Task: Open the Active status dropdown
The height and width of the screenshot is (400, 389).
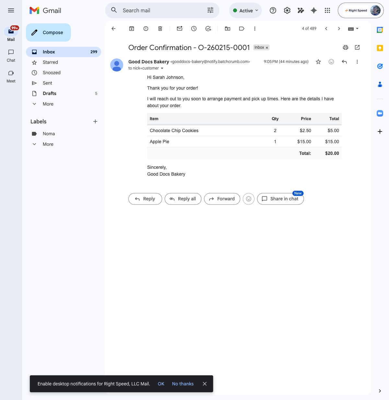Action: pos(246,10)
